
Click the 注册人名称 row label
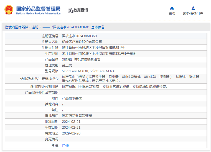click(x=50, y=42)
